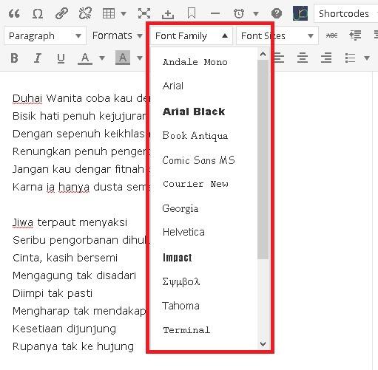The height and width of the screenshot is (370, 378).
Task: Click the remove link icon
Action: coord(85,13)
